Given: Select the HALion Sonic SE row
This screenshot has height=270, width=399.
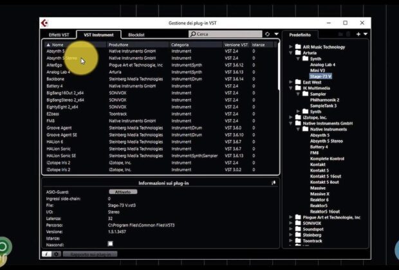Looking at the screenshot, I should pyautogui.click(x=160, y=156).
